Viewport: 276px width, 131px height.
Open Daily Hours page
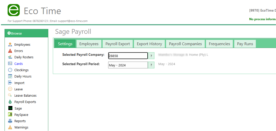(x=23, y=76)
